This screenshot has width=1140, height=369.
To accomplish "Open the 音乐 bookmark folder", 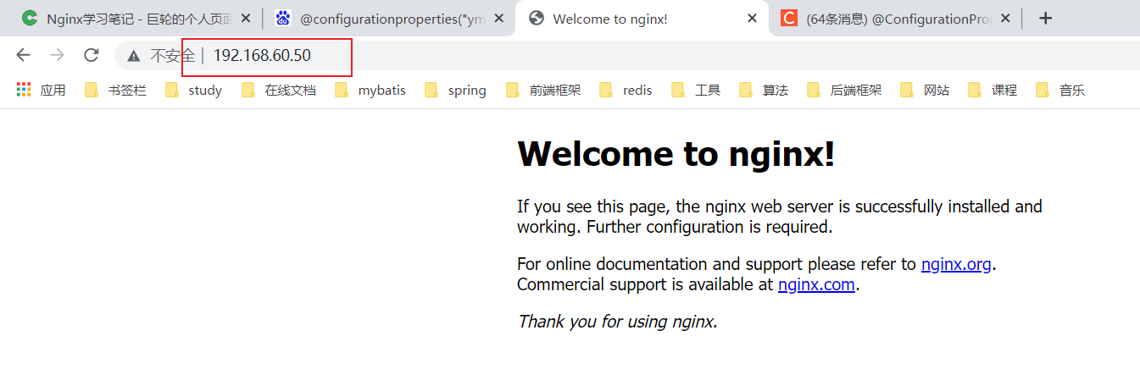I will (x=1060, y=90).
